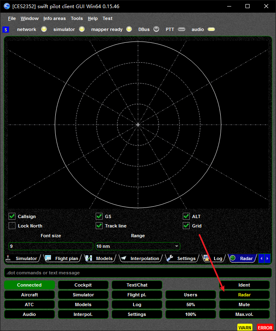276x331 pixels.
Task: Enable the Lock North checkbox
Action: tap(12, 226)
